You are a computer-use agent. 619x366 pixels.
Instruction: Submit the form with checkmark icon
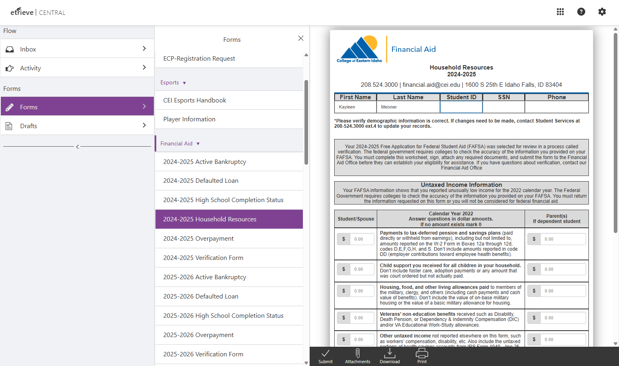click(x=325, y=356)
